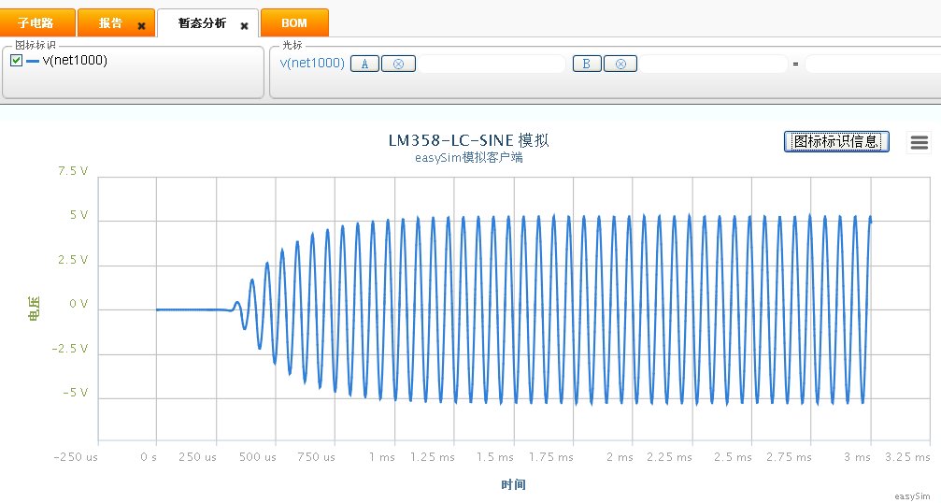Click the cursor B value field
Screen dimensions: 941x503
point(714,64)
